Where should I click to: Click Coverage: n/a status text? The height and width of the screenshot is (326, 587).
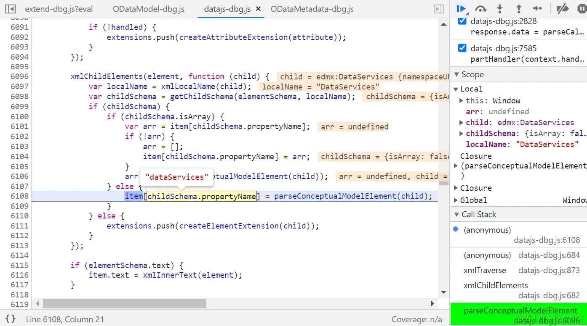pyautogui.click(x=417, y=319)
